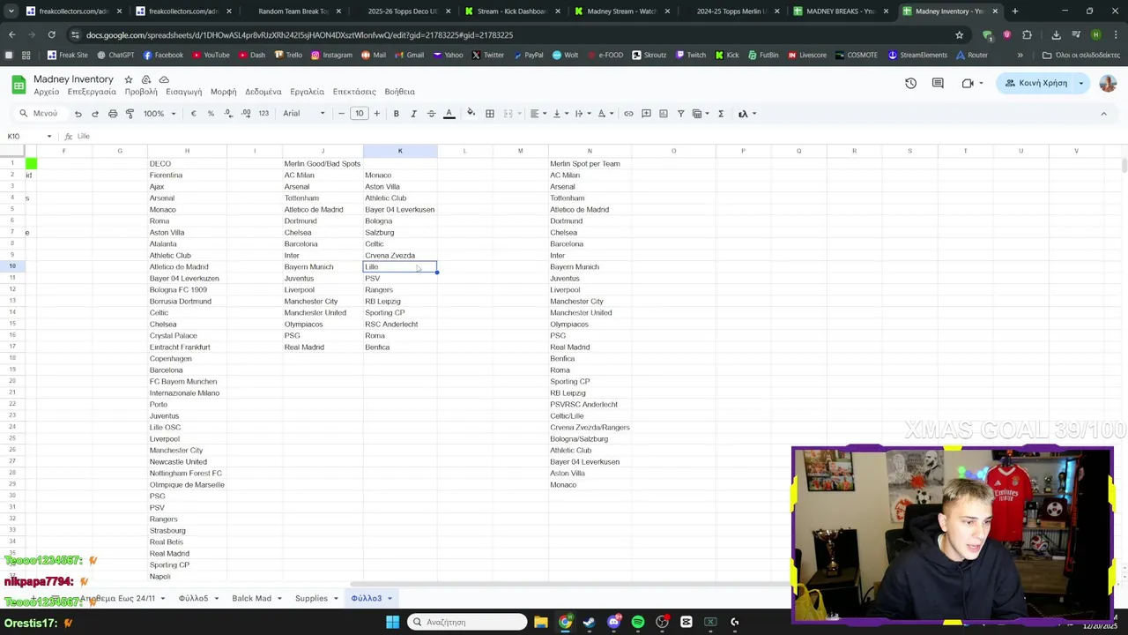The image size is (1128, 635).
Task: Click the font size field showing 10
Action: coord(359,114)
